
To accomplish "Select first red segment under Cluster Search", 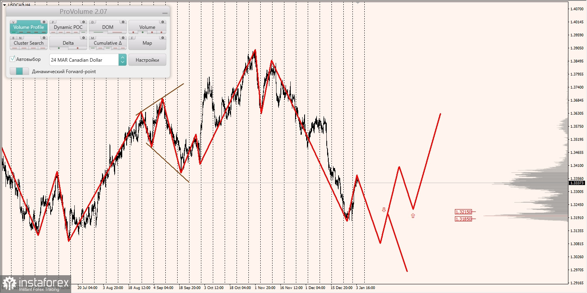I will click(x=15, y=48).
